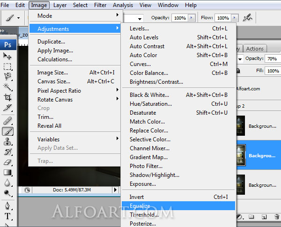Open the Filter menu
281x227 pixels.
pos(100,5)
